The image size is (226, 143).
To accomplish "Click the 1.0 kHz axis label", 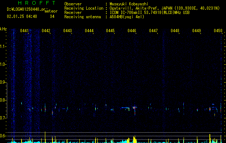I will click(3, 64).
